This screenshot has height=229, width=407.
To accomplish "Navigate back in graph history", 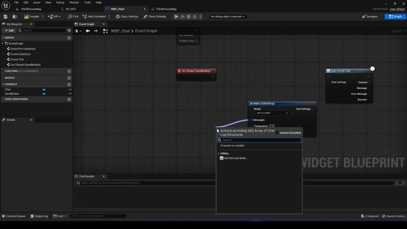I will pos(88,31).
